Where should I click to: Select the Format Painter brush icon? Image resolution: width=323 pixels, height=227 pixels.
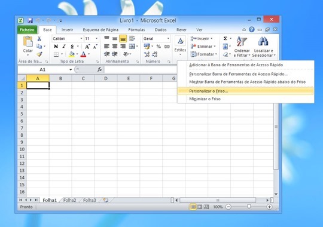[x=39, y=54]
